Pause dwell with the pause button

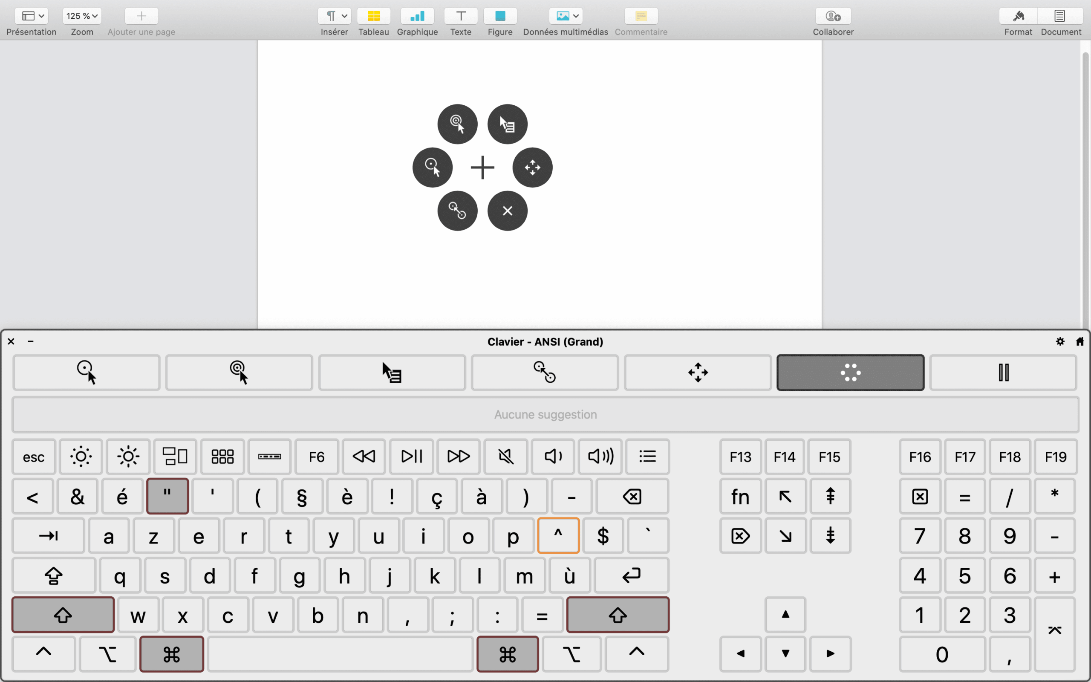[x=1003, y=373]
